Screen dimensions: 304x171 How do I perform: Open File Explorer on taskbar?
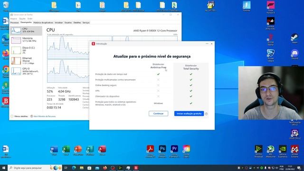click(x=82, y=168)
